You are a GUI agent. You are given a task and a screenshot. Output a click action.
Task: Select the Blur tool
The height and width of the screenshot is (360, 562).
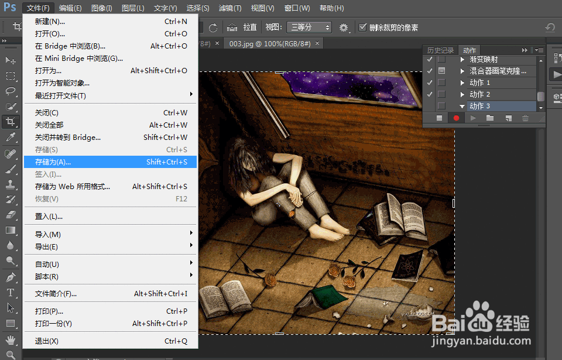[11, 245]
